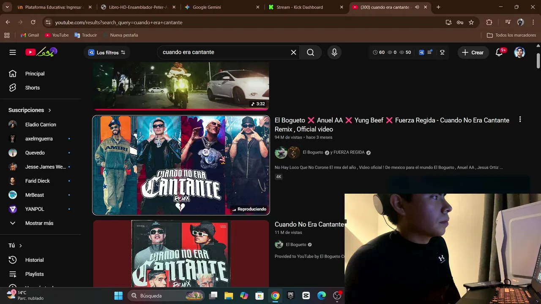Open Los filtros search filters

pos(107,52)
